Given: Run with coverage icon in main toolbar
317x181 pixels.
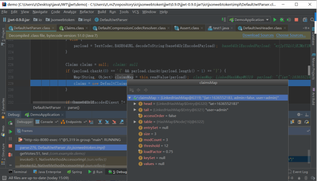Looking at the screenshot, I should click(289, 20).
